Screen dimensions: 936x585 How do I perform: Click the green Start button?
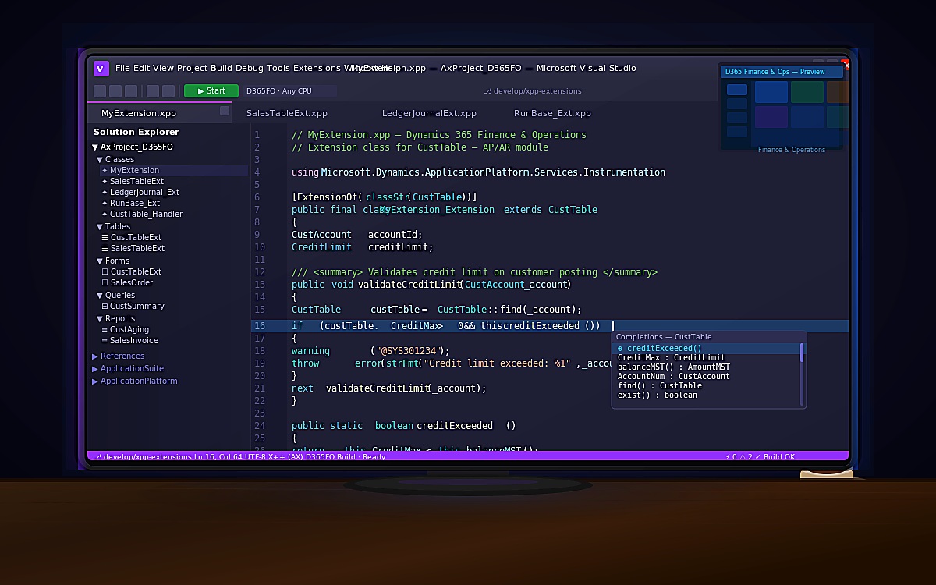[x=211, y=91]
